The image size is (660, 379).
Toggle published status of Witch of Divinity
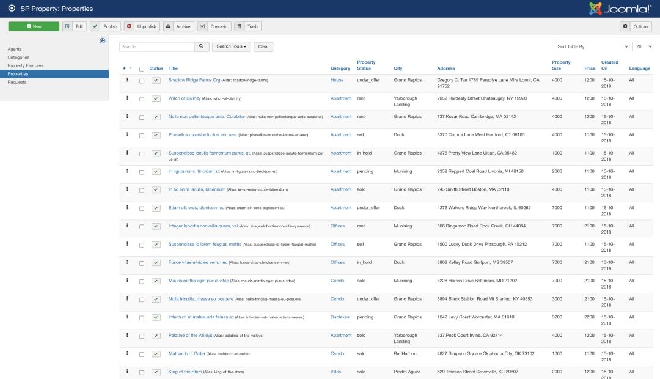click(156, 98)
